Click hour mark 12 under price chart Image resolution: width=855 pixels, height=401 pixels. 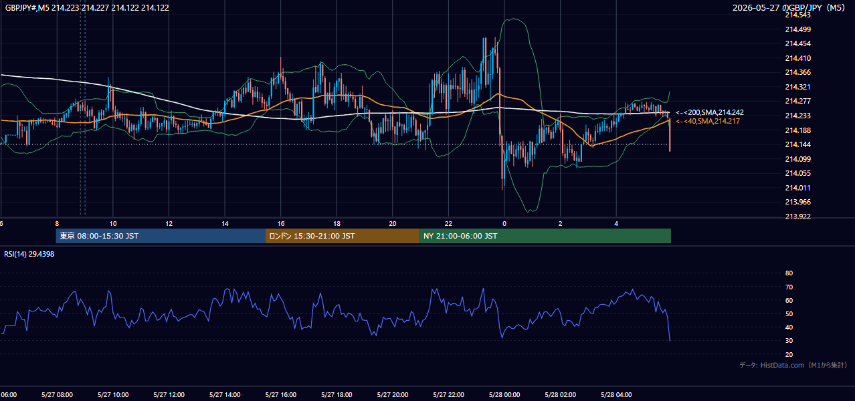pos(169,224)
